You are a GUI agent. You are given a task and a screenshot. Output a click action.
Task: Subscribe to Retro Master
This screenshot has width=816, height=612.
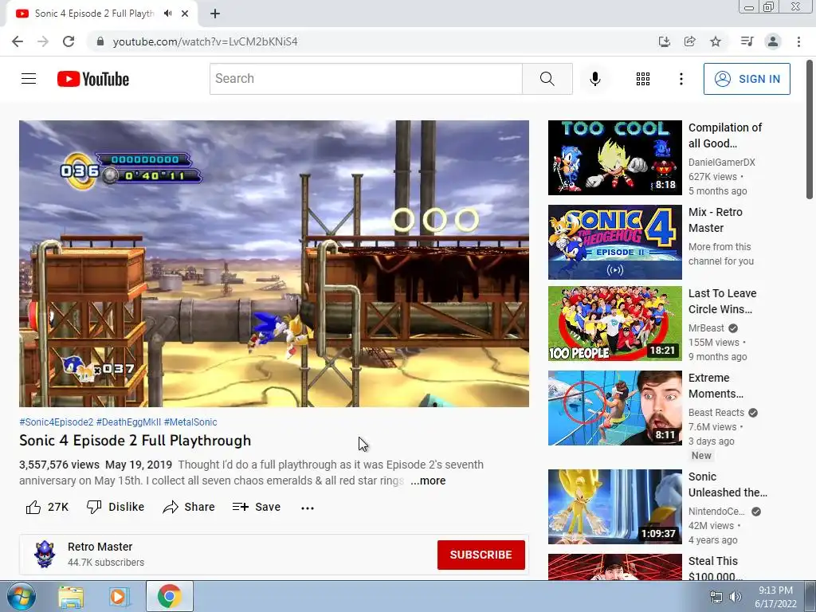(481, 555)
